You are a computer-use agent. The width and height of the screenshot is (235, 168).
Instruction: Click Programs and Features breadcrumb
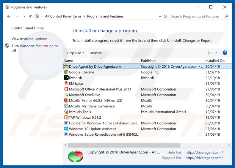pos(105,16)
